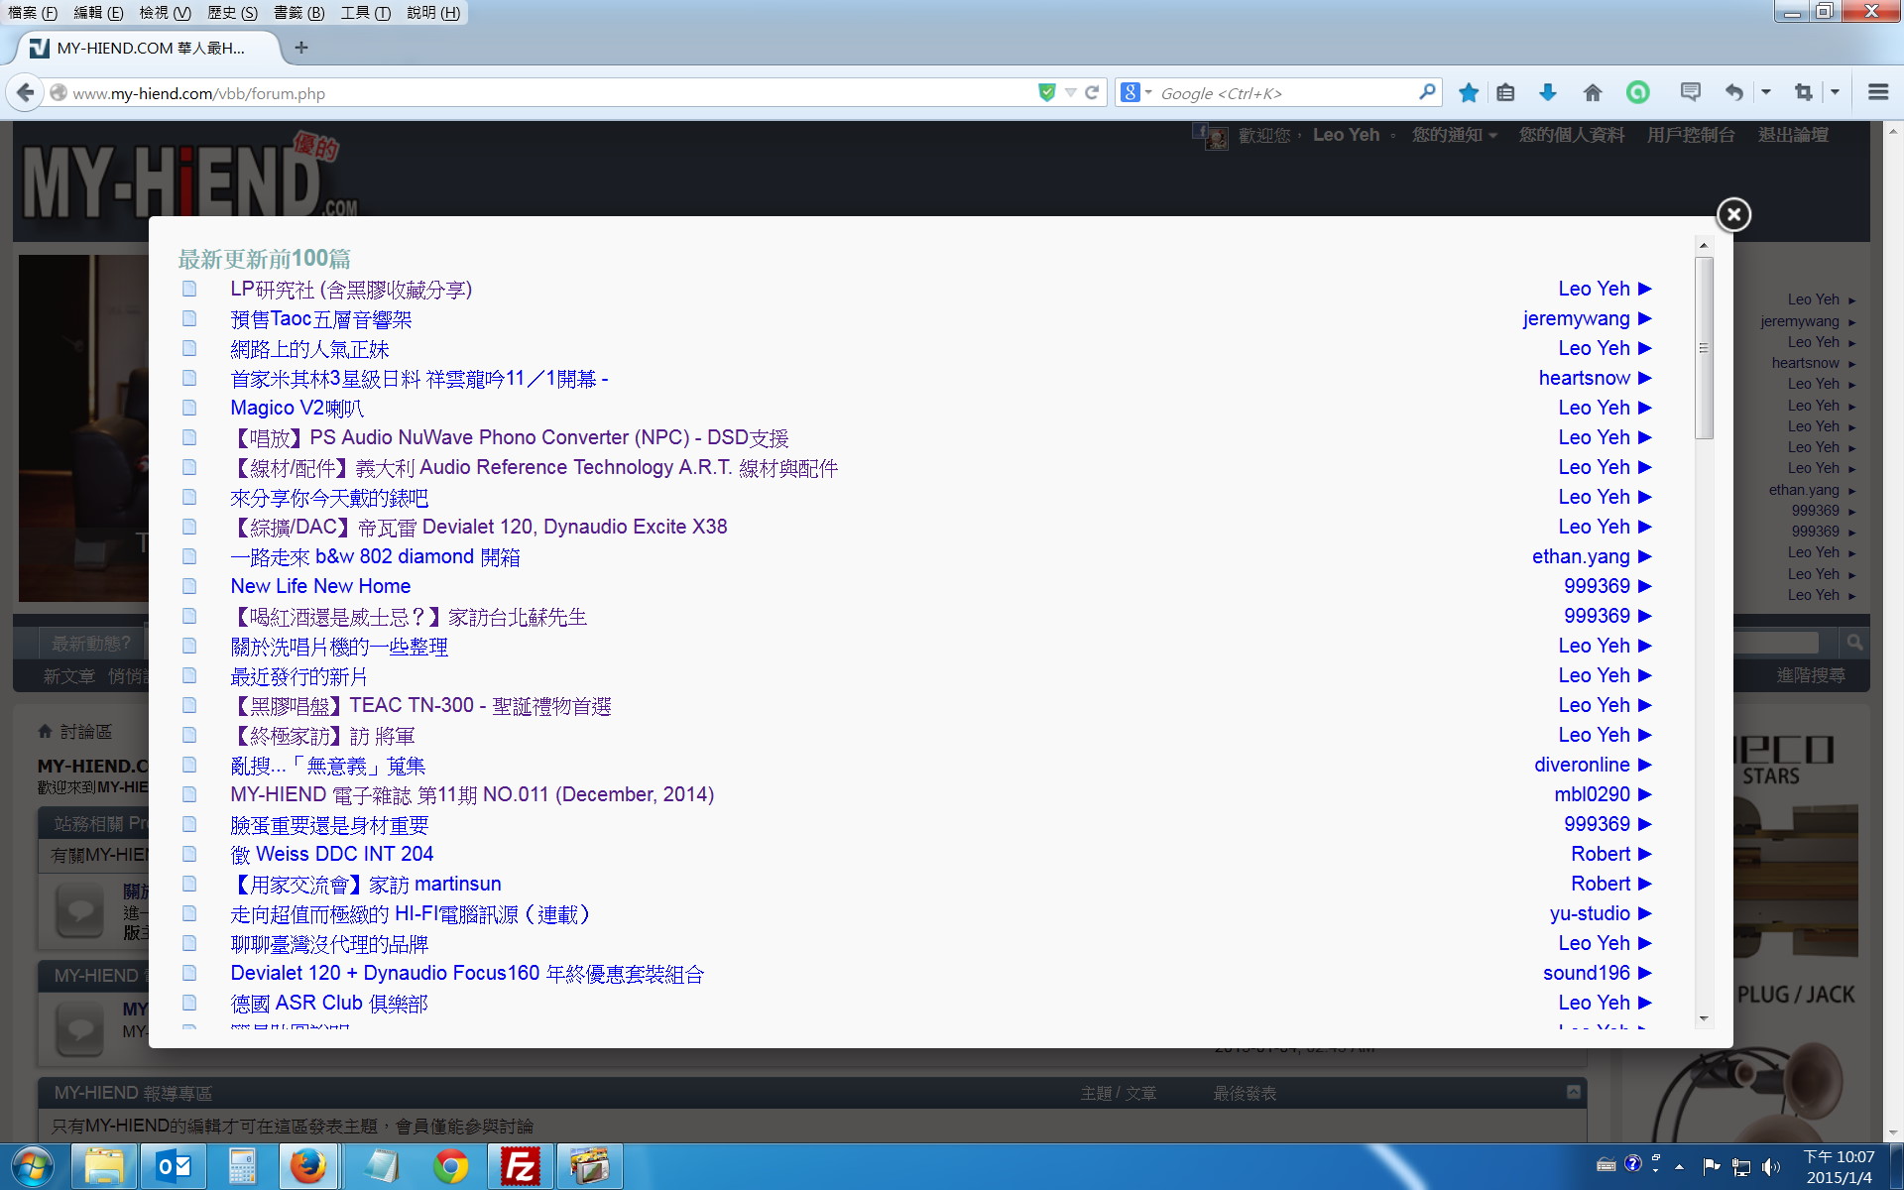Click the popup list scrollbar thumb
Screen dimensions: 1904x1190
(1704, 347)
